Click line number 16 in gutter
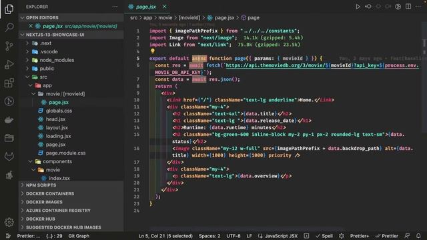Viewport: 427px width, 240px height. [137, 148]
